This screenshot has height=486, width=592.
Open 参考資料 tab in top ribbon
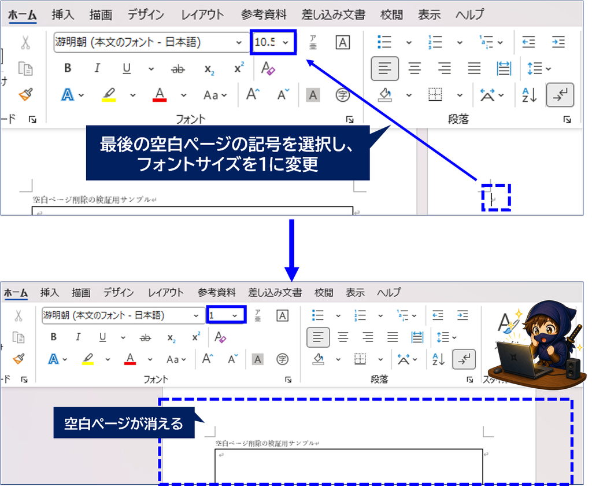pyautogui.click(x=264, y=14)
